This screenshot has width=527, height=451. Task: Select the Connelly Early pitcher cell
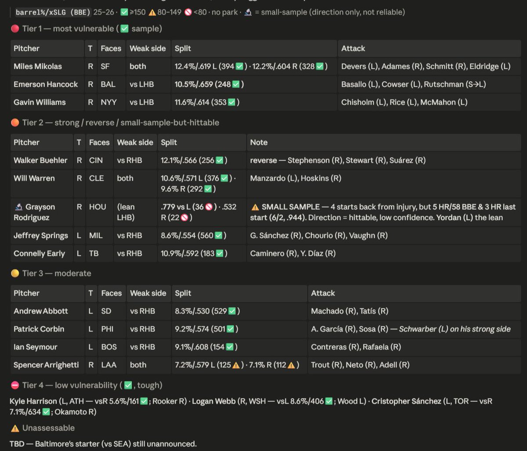click(x=42, y=254)
